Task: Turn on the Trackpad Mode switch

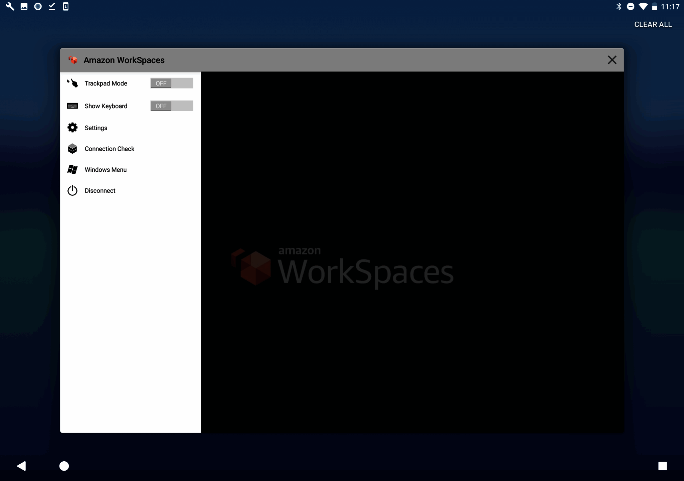Action: (172, 83)
